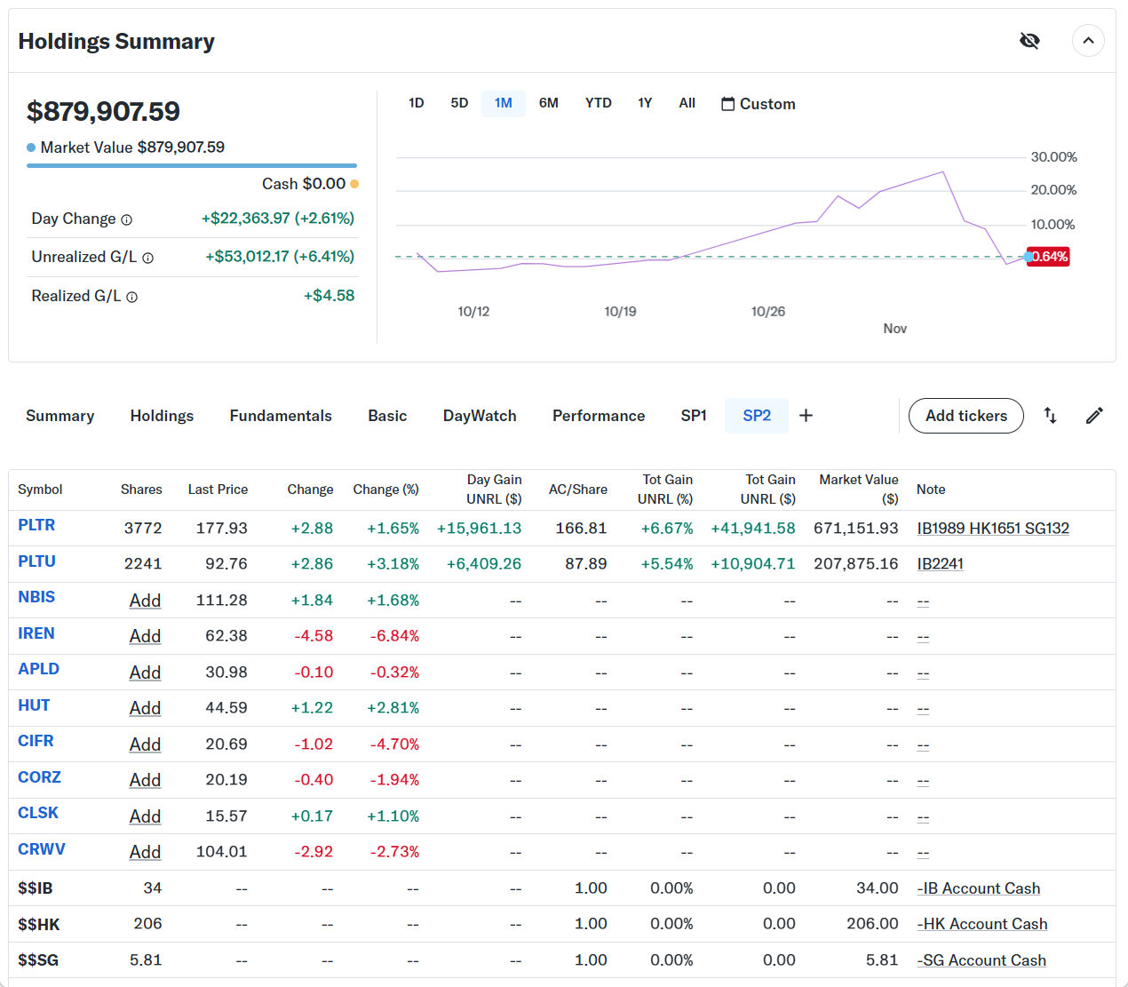Add a new view with the plus icon
The image size is (1128, 987).
tap(806, 416)
